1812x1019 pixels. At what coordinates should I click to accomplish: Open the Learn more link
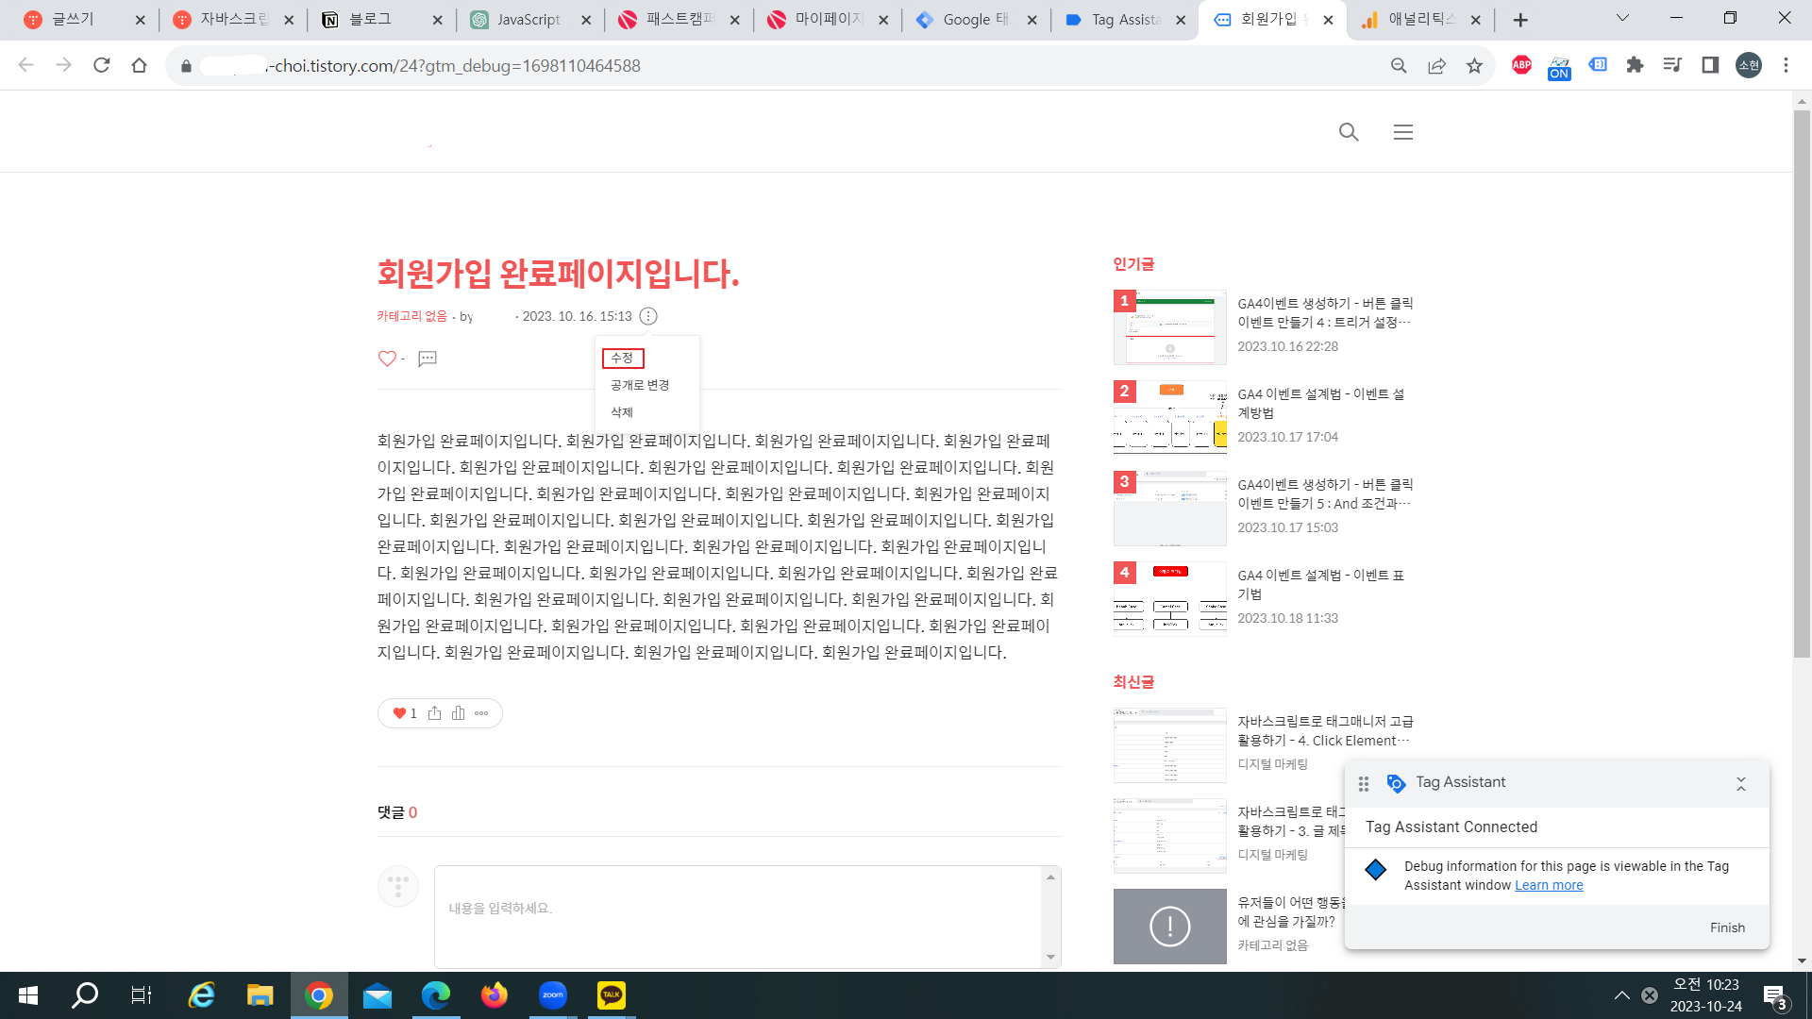(x=1549, y=885)
